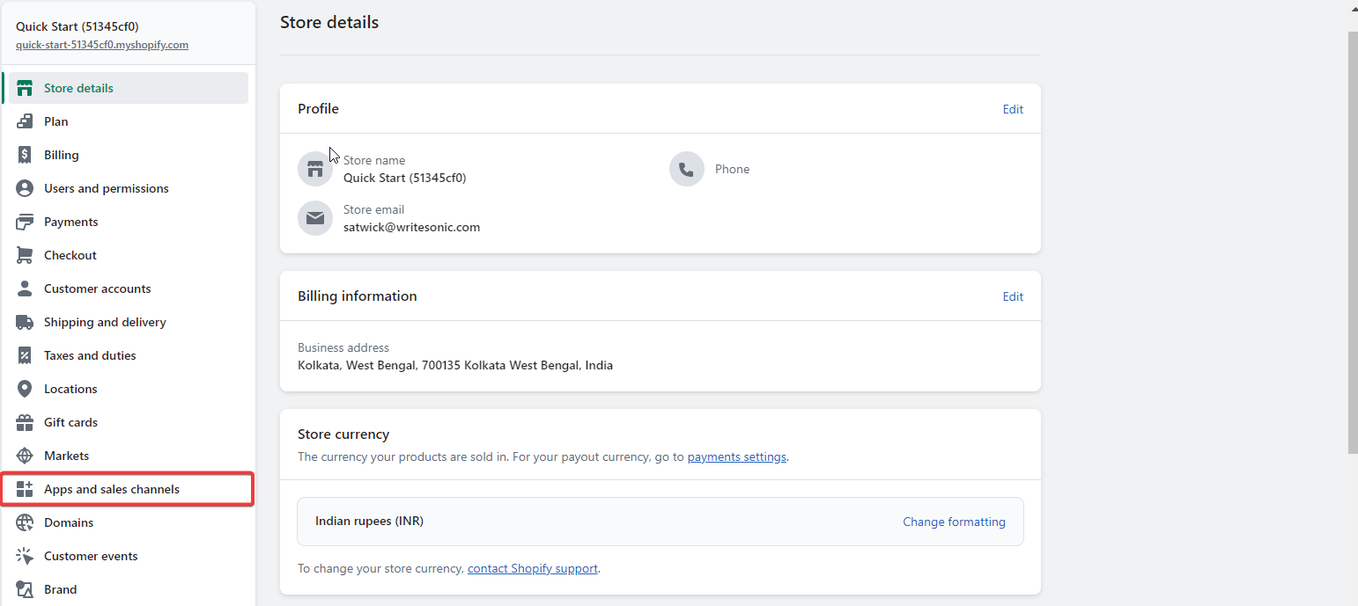1358x606 pixels.
Task: Open the "payments settings" link
Action: [736, 456]
